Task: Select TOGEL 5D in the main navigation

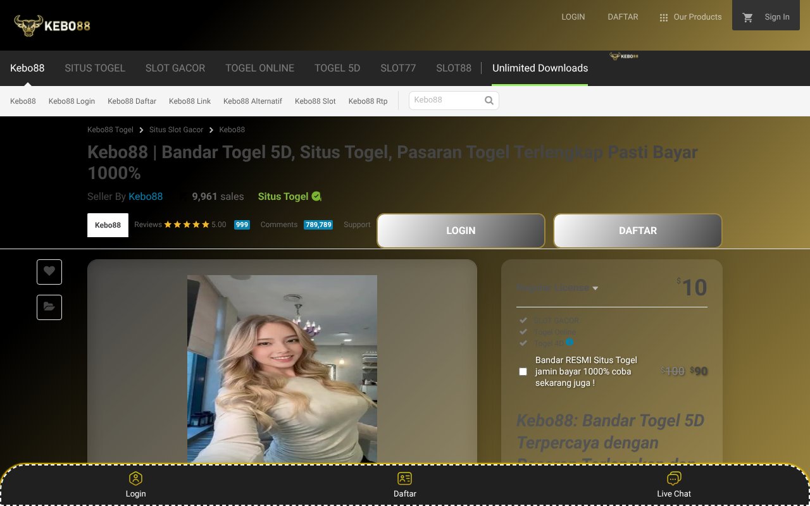Action: (x=337, y=68)
